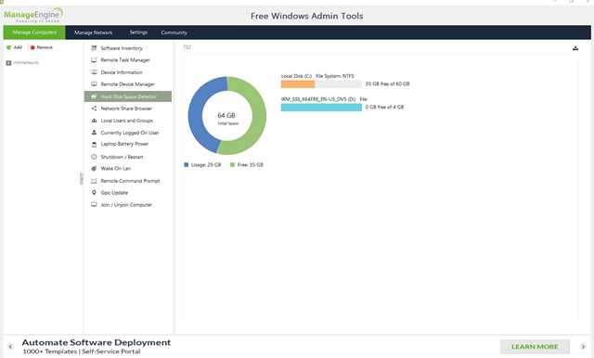Click Local Users and Groups icon
The width and height of the screenshot is (594, 358).
[94, 121]
